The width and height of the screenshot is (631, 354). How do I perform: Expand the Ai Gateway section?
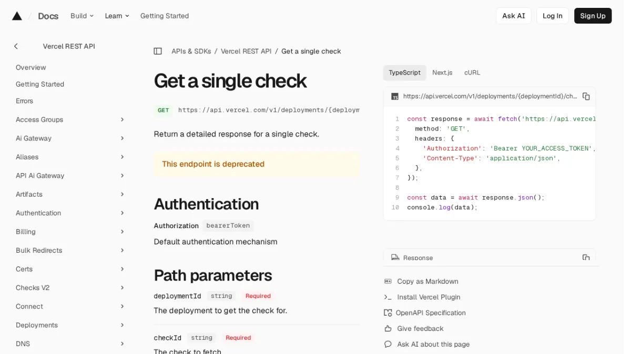(x=122, y=138)
